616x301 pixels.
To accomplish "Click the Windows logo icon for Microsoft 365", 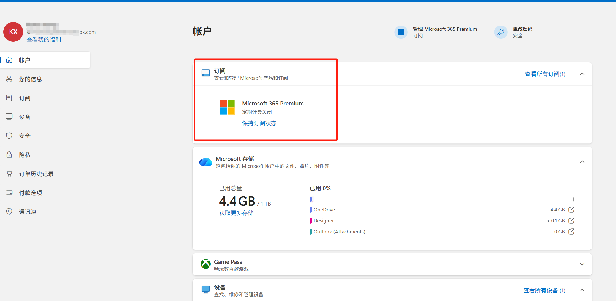I will (401, 32).
